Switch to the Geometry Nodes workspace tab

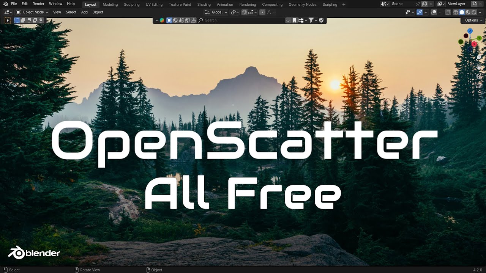[x=303, y=5]
